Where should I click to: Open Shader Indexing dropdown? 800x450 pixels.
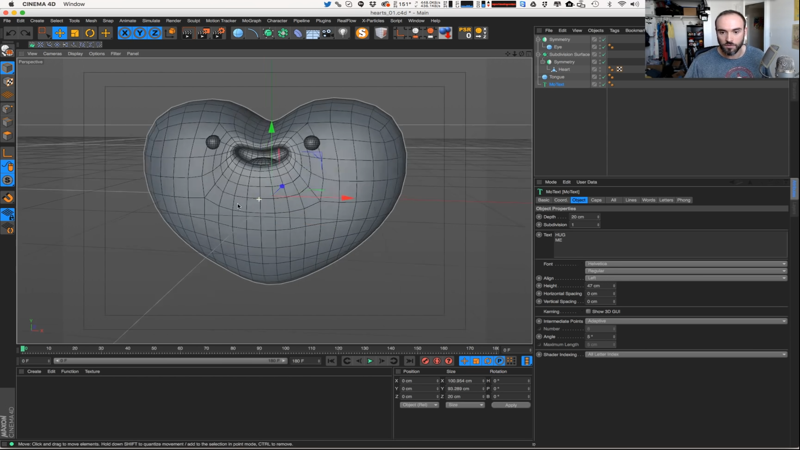pos(686,355)
